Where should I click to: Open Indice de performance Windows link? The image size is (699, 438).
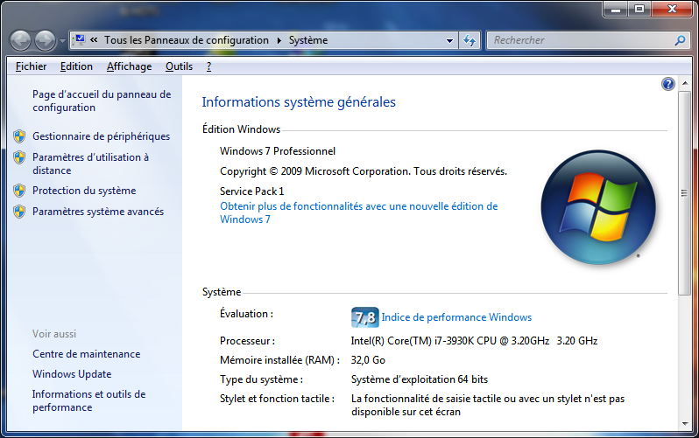click(456, 317)
